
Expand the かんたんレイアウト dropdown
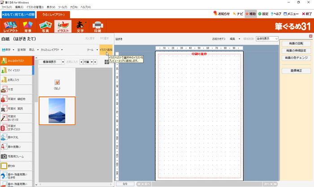pos(51,50)
